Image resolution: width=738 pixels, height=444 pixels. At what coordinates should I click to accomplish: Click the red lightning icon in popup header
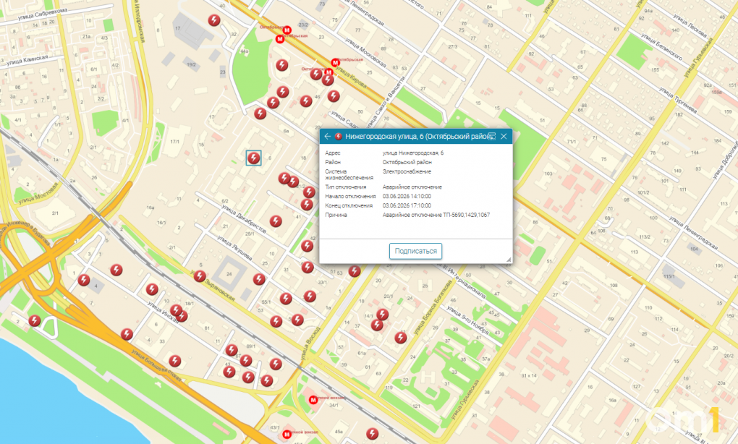(338, 137)
